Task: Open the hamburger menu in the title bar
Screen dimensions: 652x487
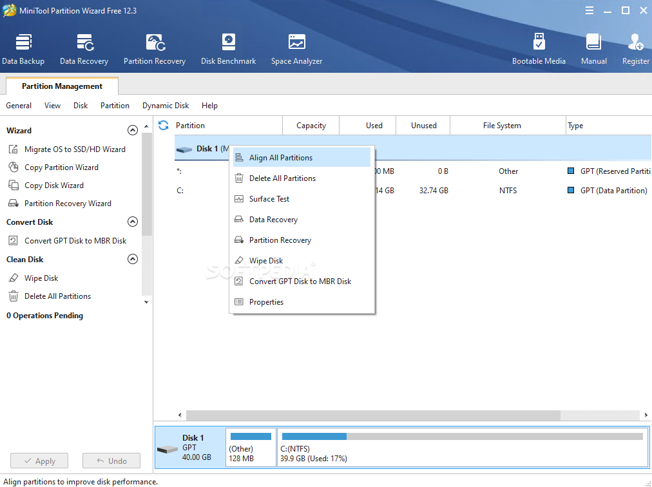Action: [x=590, y=10]
